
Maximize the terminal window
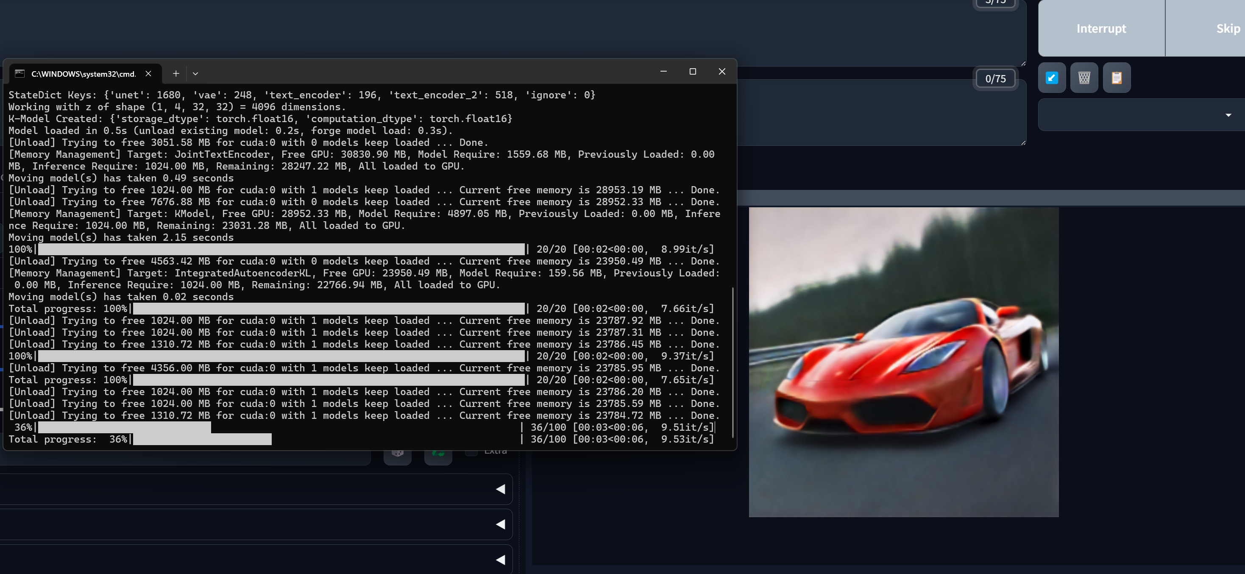693,72
